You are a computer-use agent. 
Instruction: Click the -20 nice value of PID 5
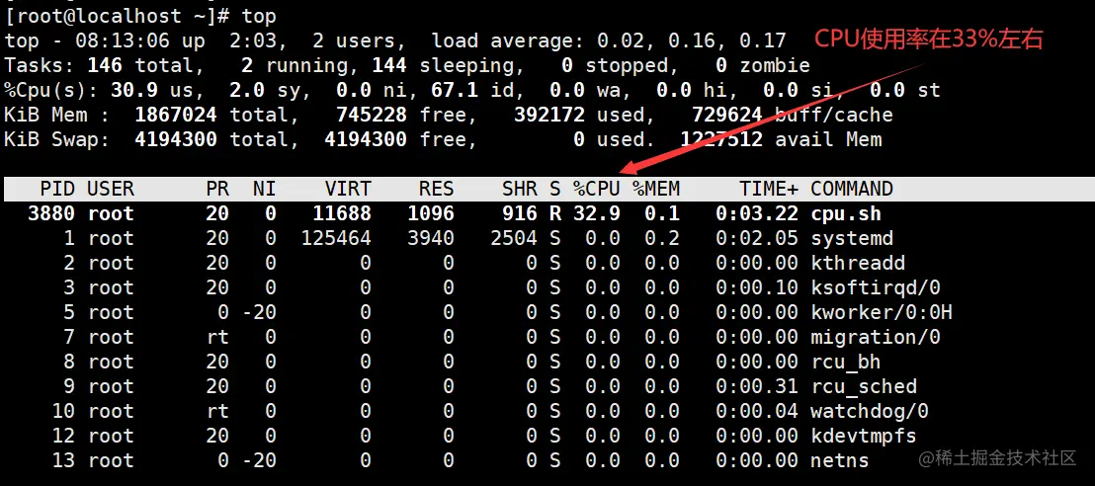(259, 312)
